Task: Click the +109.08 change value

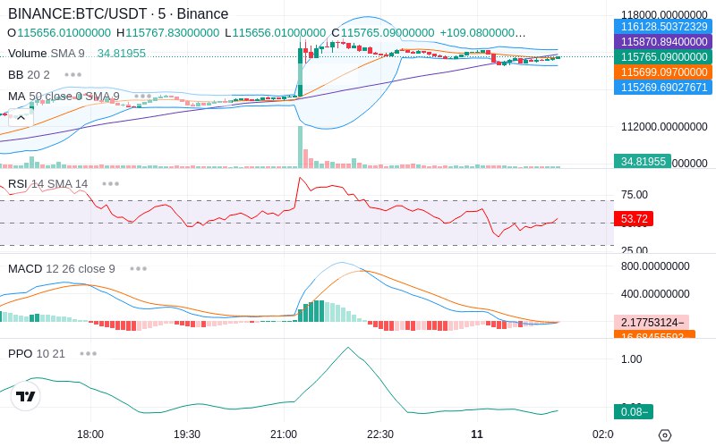Action: [x=482, y=33]
